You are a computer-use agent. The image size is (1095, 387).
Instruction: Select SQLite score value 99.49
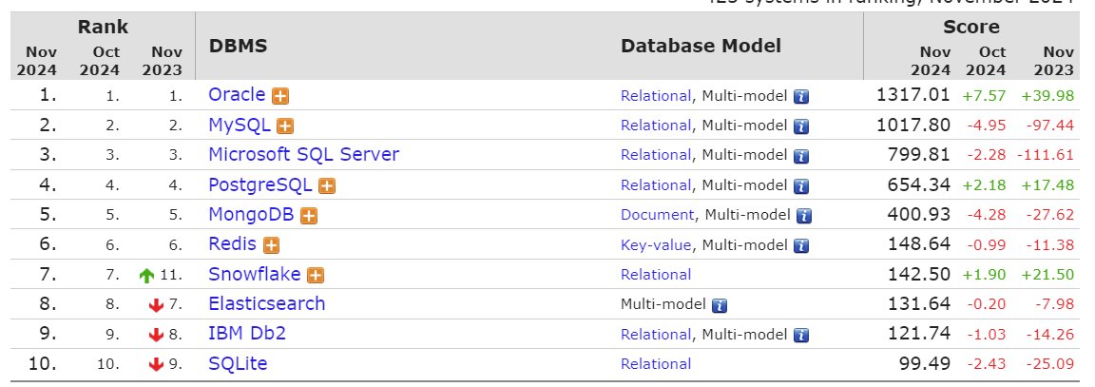(925, 363)
